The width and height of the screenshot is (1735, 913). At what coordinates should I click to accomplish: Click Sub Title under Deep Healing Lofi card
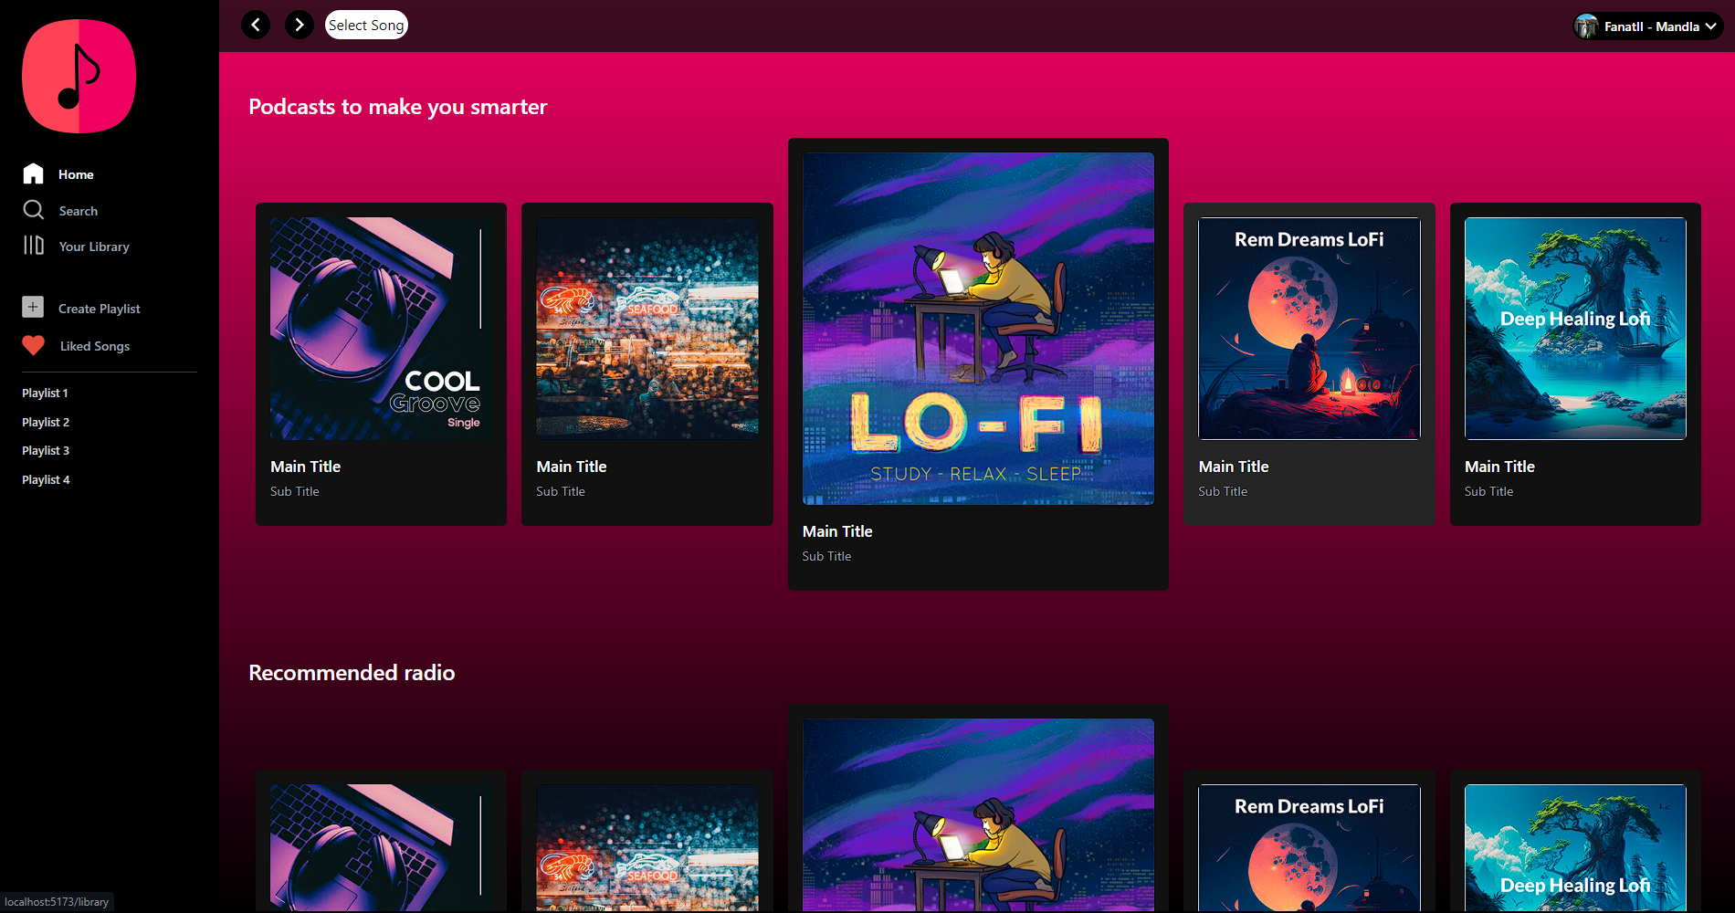click(1488, 491)
